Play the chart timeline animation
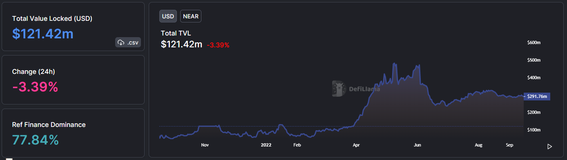 [550, 147]
